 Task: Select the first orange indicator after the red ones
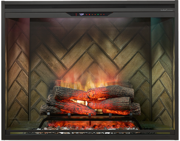coord(92,14)
